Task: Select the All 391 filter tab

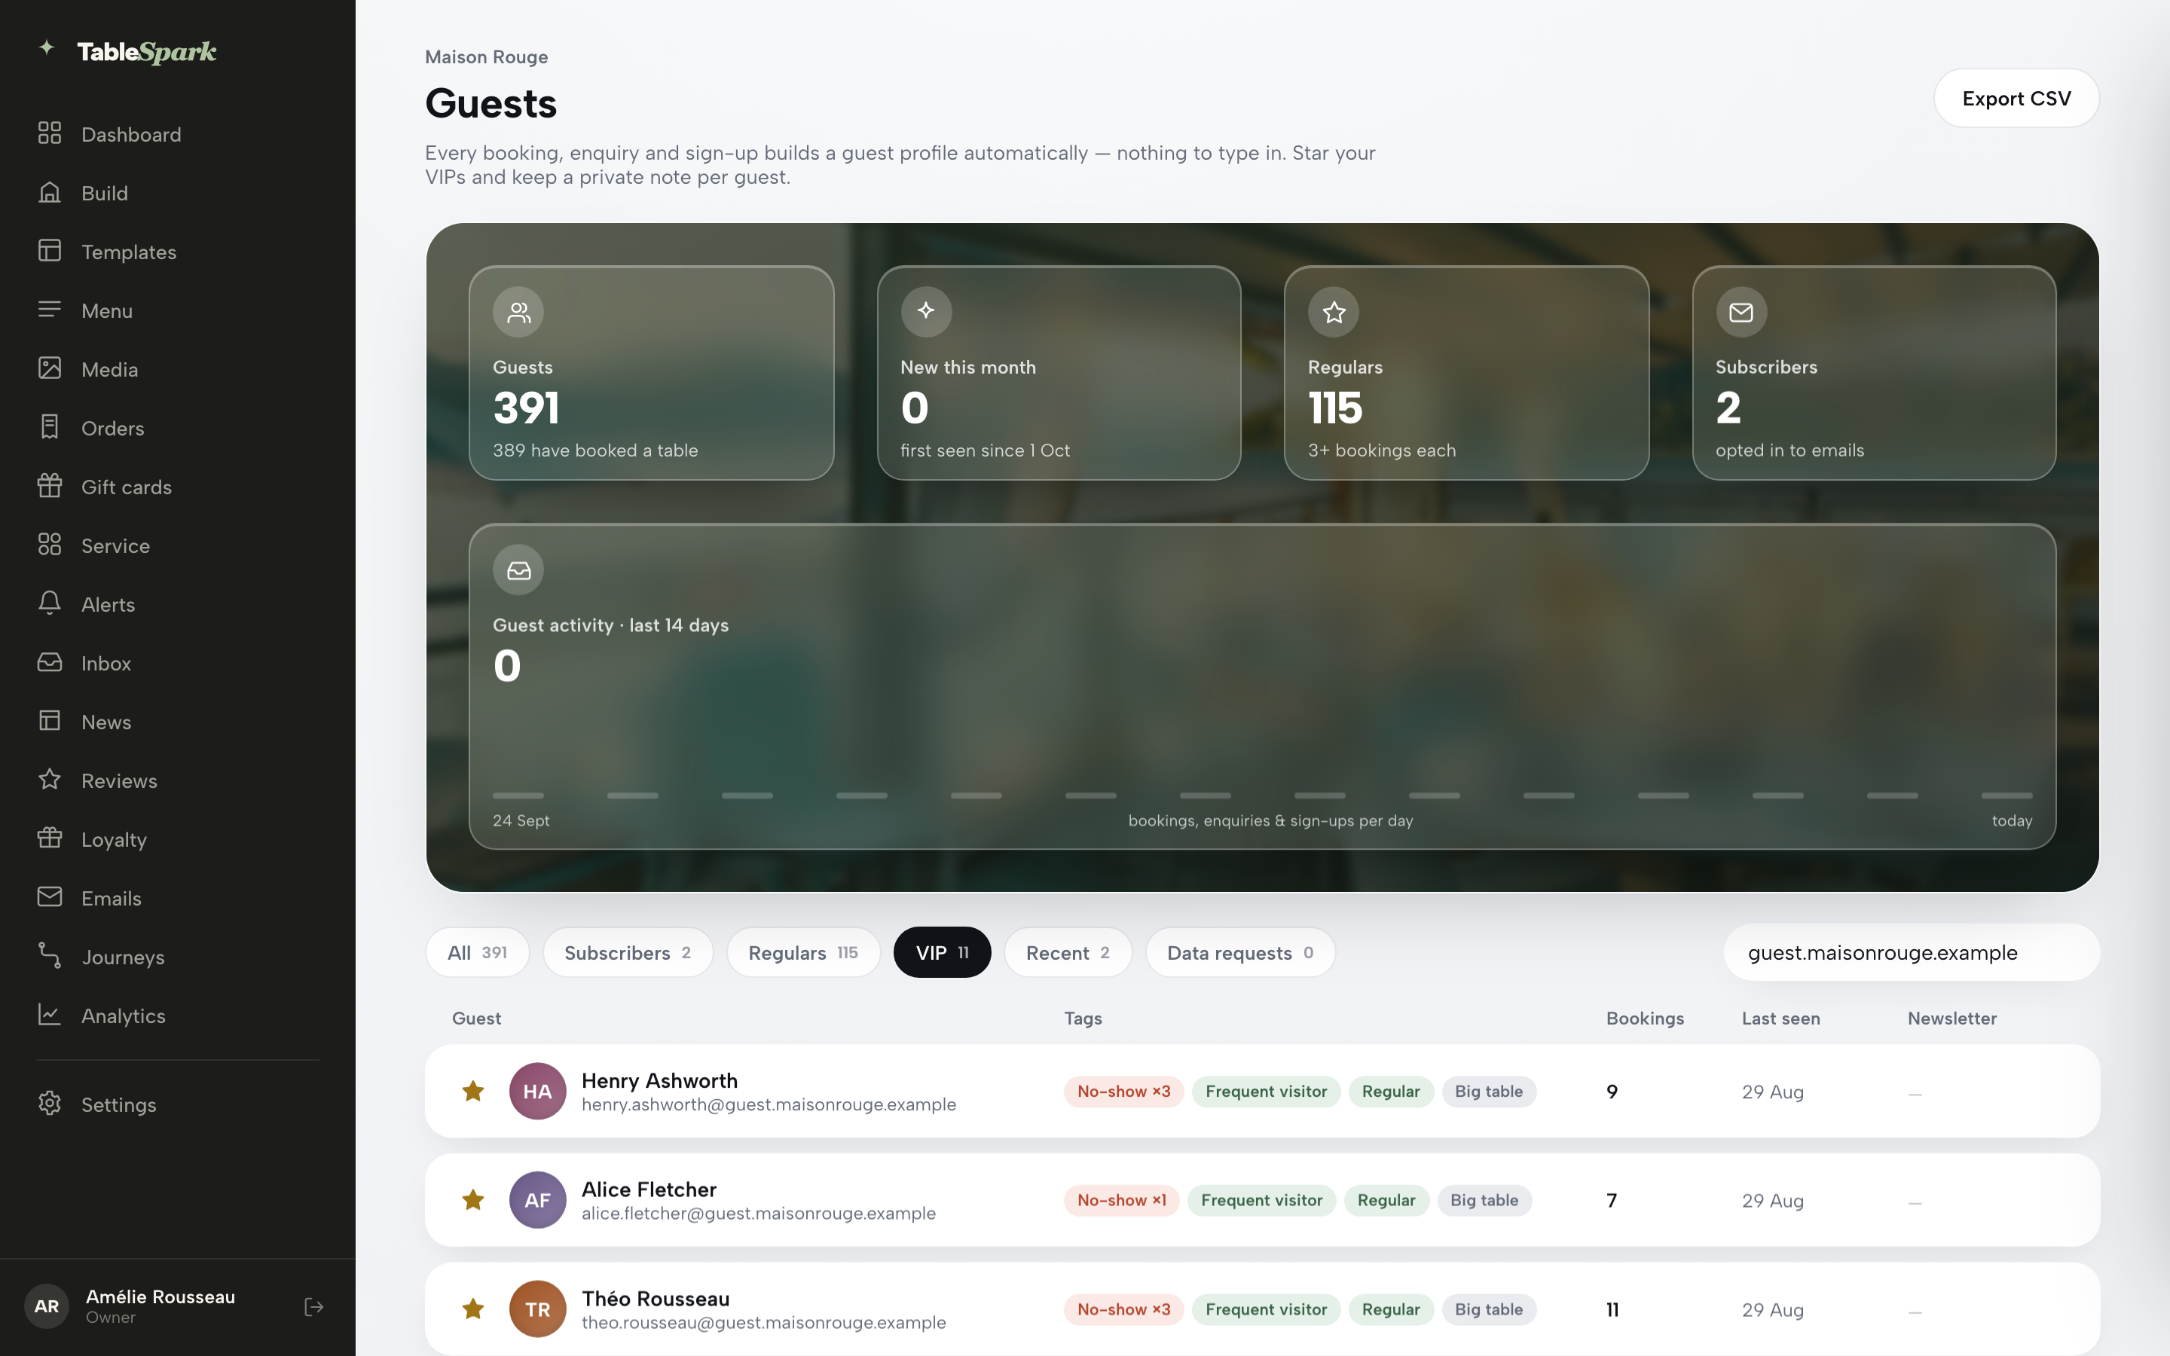Action: (x=477, y=952)
